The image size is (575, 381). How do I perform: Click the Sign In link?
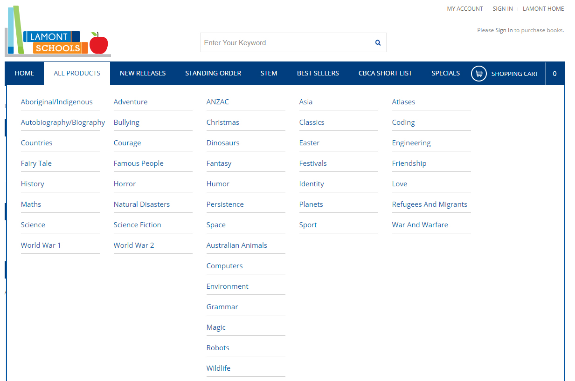pos(502,8)
